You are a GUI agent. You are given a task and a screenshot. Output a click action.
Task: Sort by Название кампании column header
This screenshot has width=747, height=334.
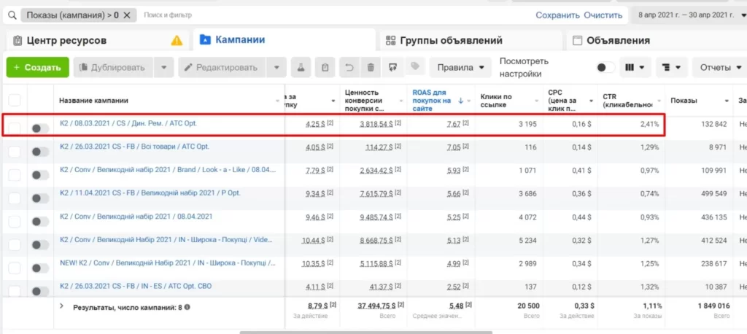coord(93,101)
